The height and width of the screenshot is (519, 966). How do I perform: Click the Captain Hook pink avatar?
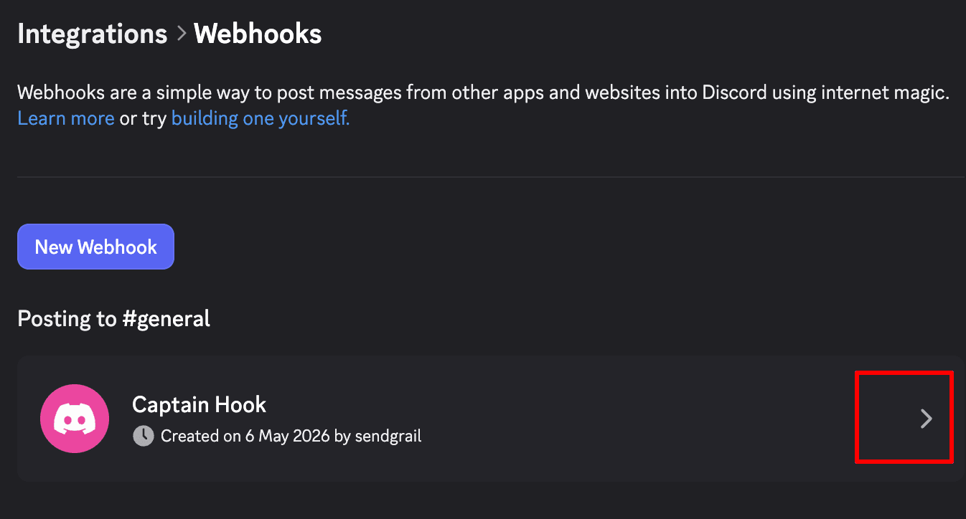point(75,419)
